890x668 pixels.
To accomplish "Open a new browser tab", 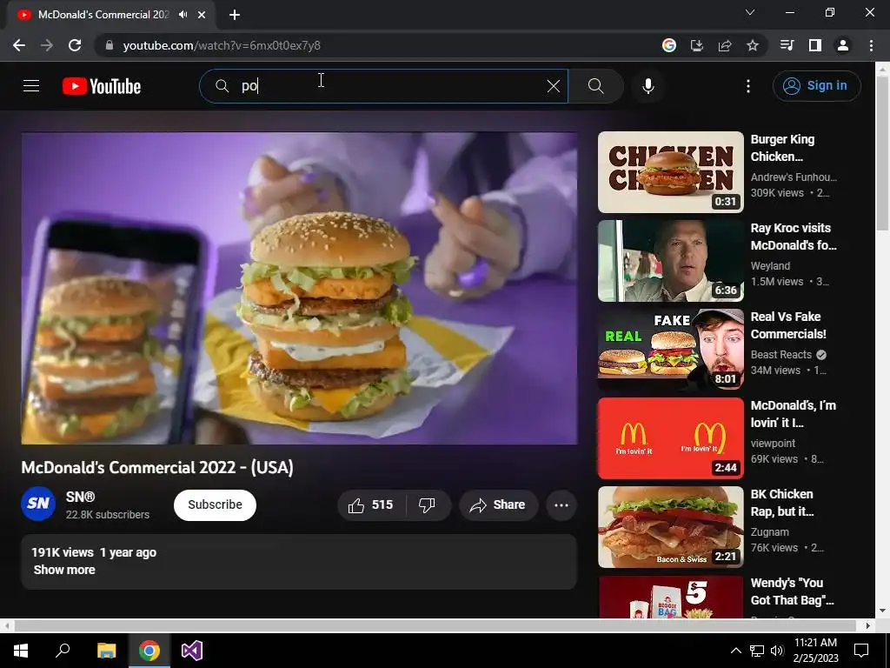I will point(235,15).
